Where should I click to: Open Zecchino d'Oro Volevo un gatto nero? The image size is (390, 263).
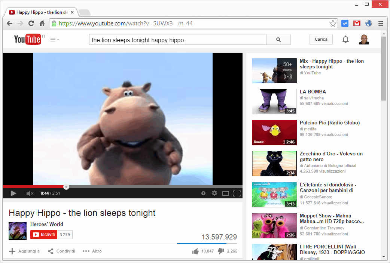[x=331, y=157]
